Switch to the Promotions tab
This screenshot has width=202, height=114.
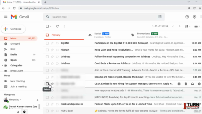coord(150,35)
